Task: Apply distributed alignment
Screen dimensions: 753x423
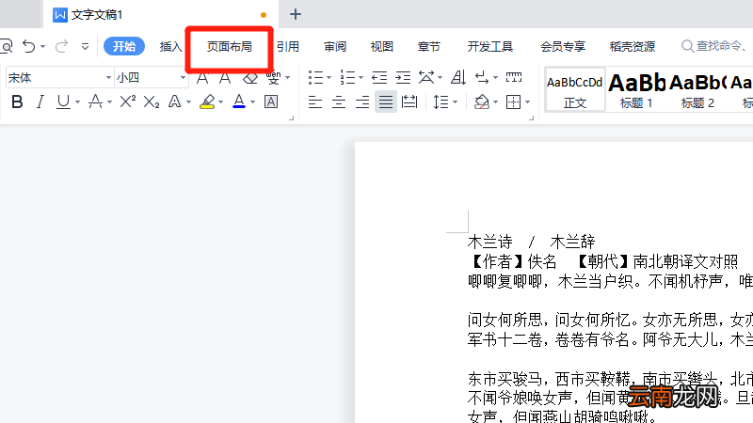Action: (x=409, y=102)
